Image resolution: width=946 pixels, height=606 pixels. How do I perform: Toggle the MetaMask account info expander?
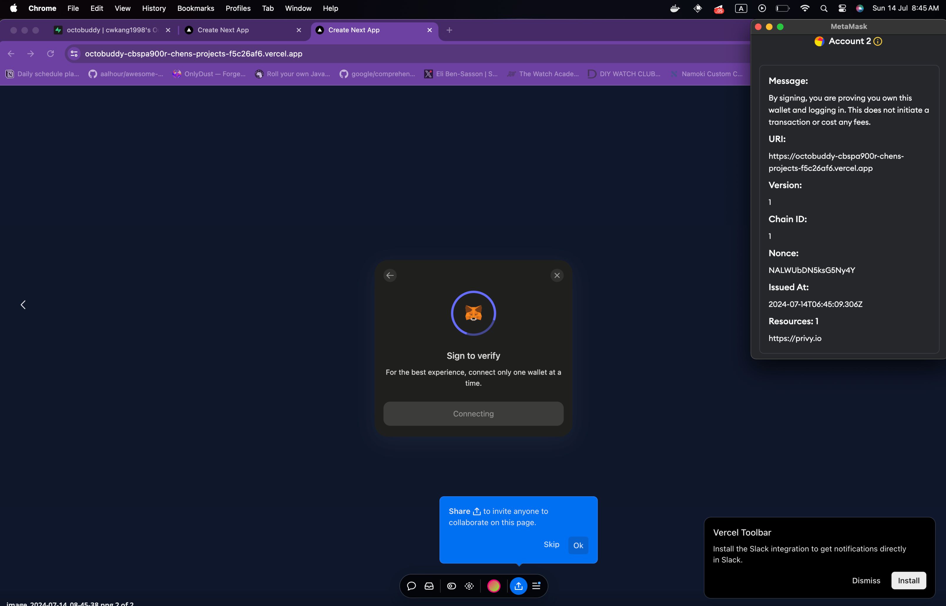point(879,41)
